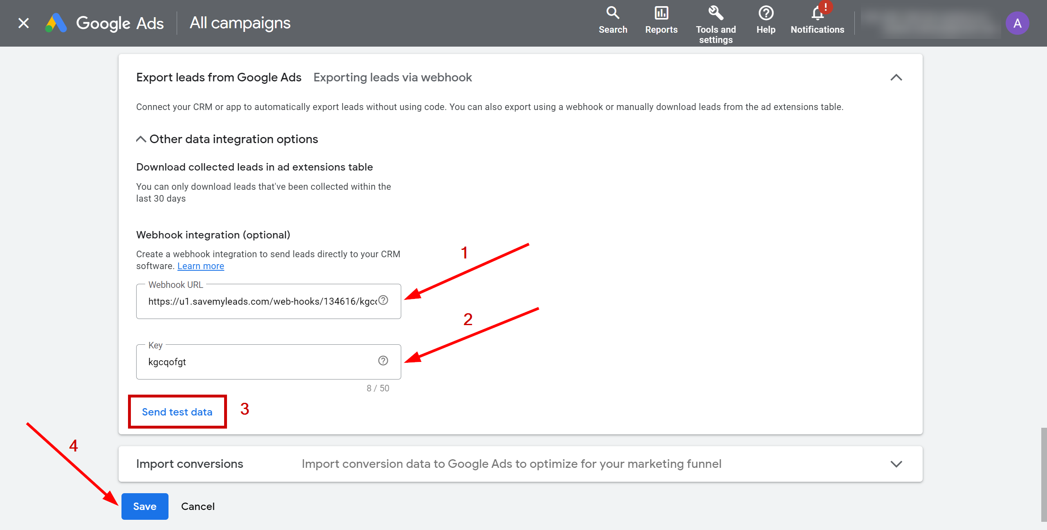Screen dimensions: 1047x530
Task: Collapse Other data integration options
Action: 140,139
